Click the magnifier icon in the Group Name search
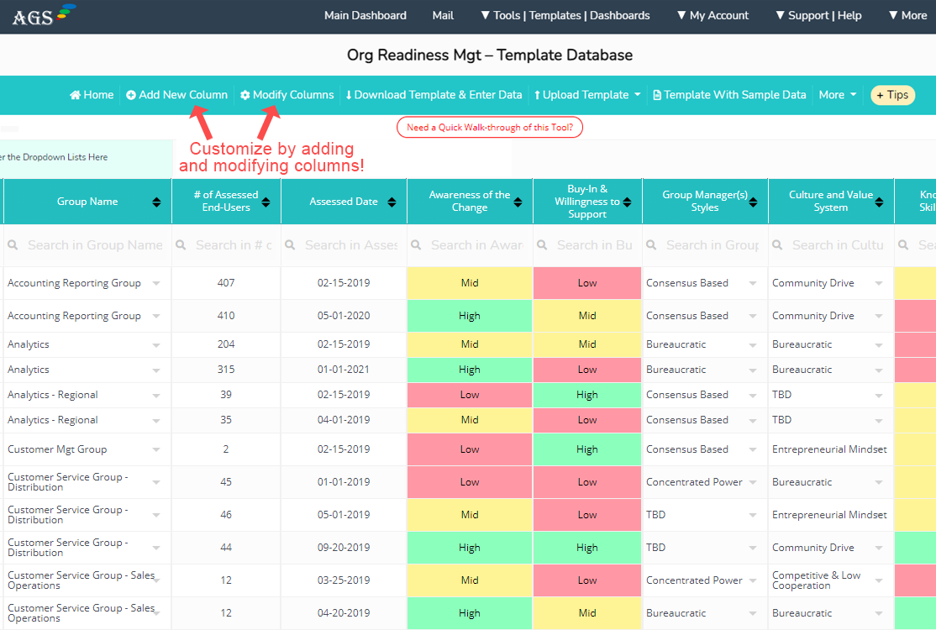936x630 pixels. coord(13,244)
